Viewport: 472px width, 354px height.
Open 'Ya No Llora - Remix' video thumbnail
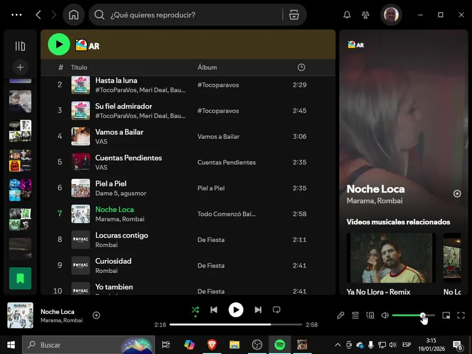pyautogui.click(x=391, y=258)
